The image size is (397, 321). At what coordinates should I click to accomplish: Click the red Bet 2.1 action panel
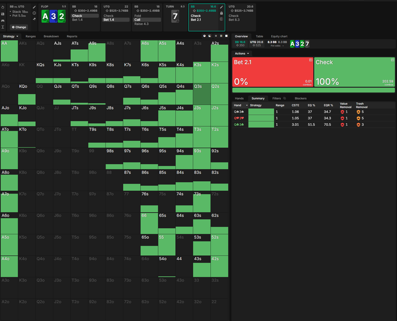tap(273, 72)
